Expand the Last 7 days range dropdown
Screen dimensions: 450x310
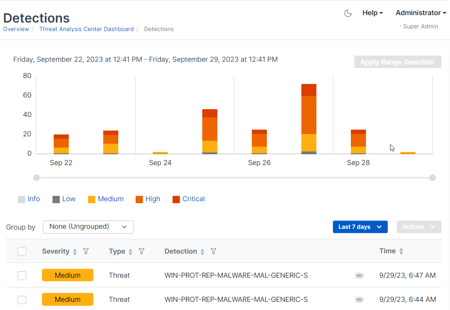[360, 227]
